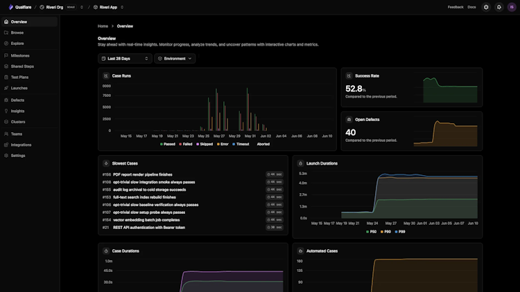The width and height of the screenshot is (520, 292).
Task: Open the Environment filter dropdown
Action: 175,59
